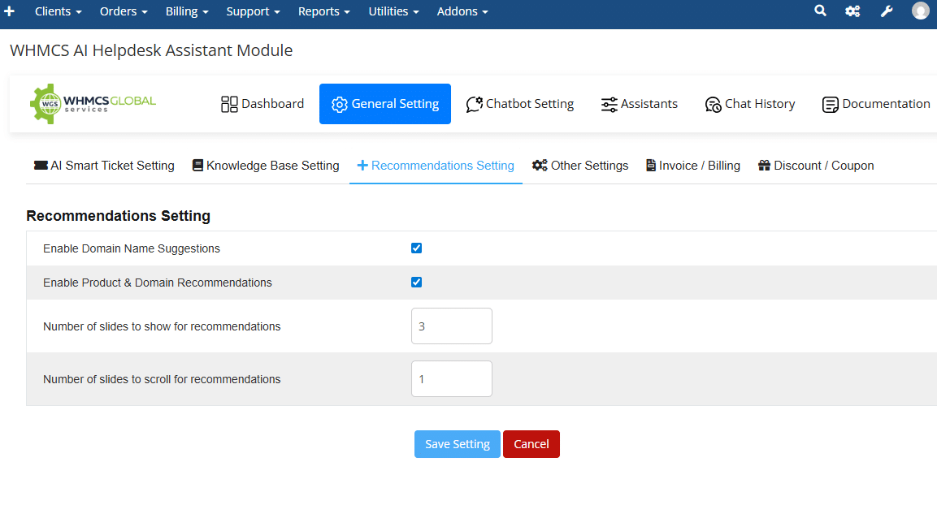This screenshot has width=937, height=505.
Task: Go to Assistants section
Action: point(639,104)
